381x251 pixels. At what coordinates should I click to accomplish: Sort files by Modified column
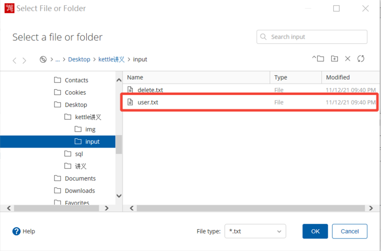[x=338, y=77]
